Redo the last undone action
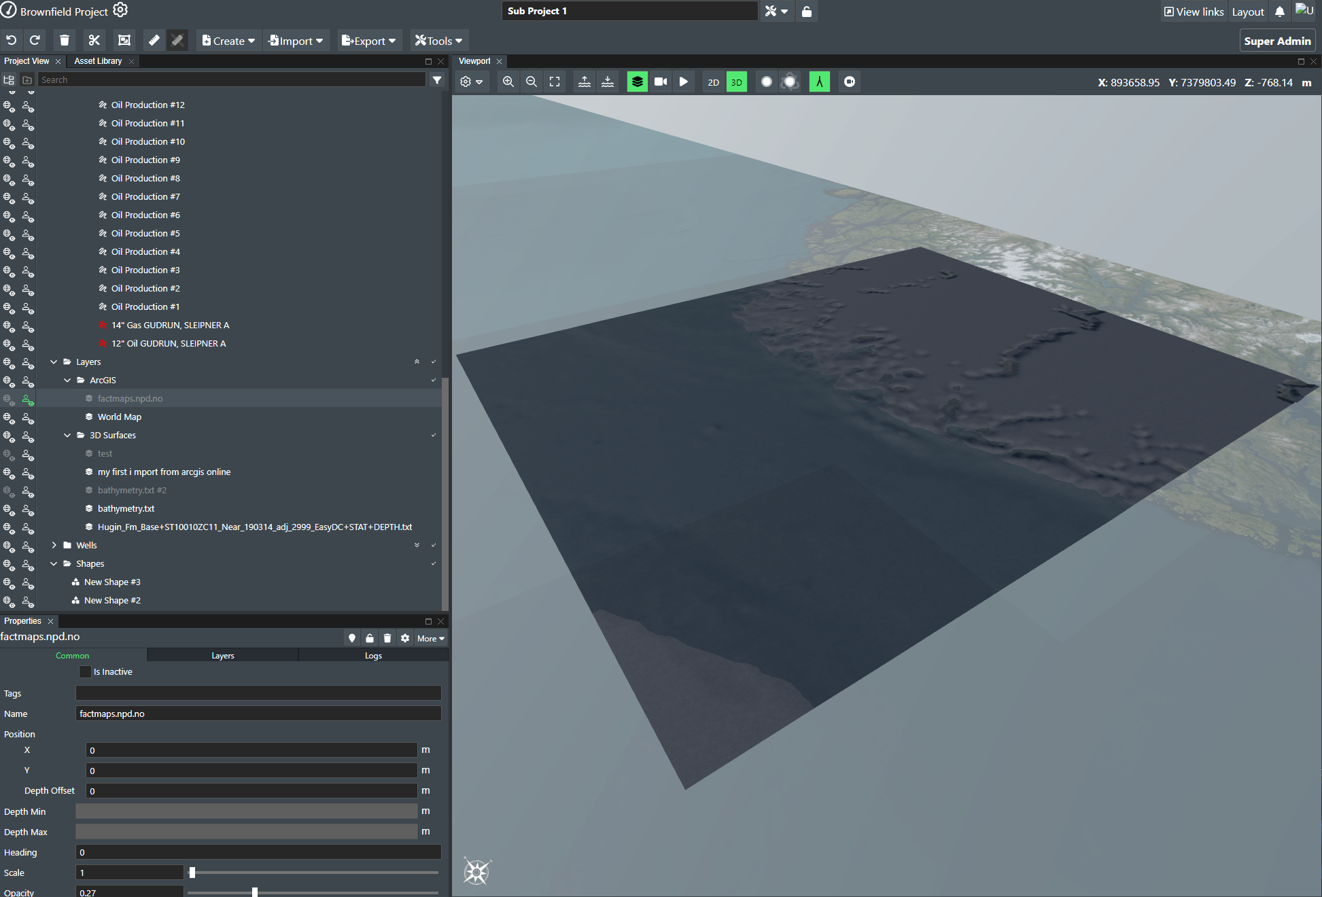This screenshot has height=897, width=1322. [35, 41]
